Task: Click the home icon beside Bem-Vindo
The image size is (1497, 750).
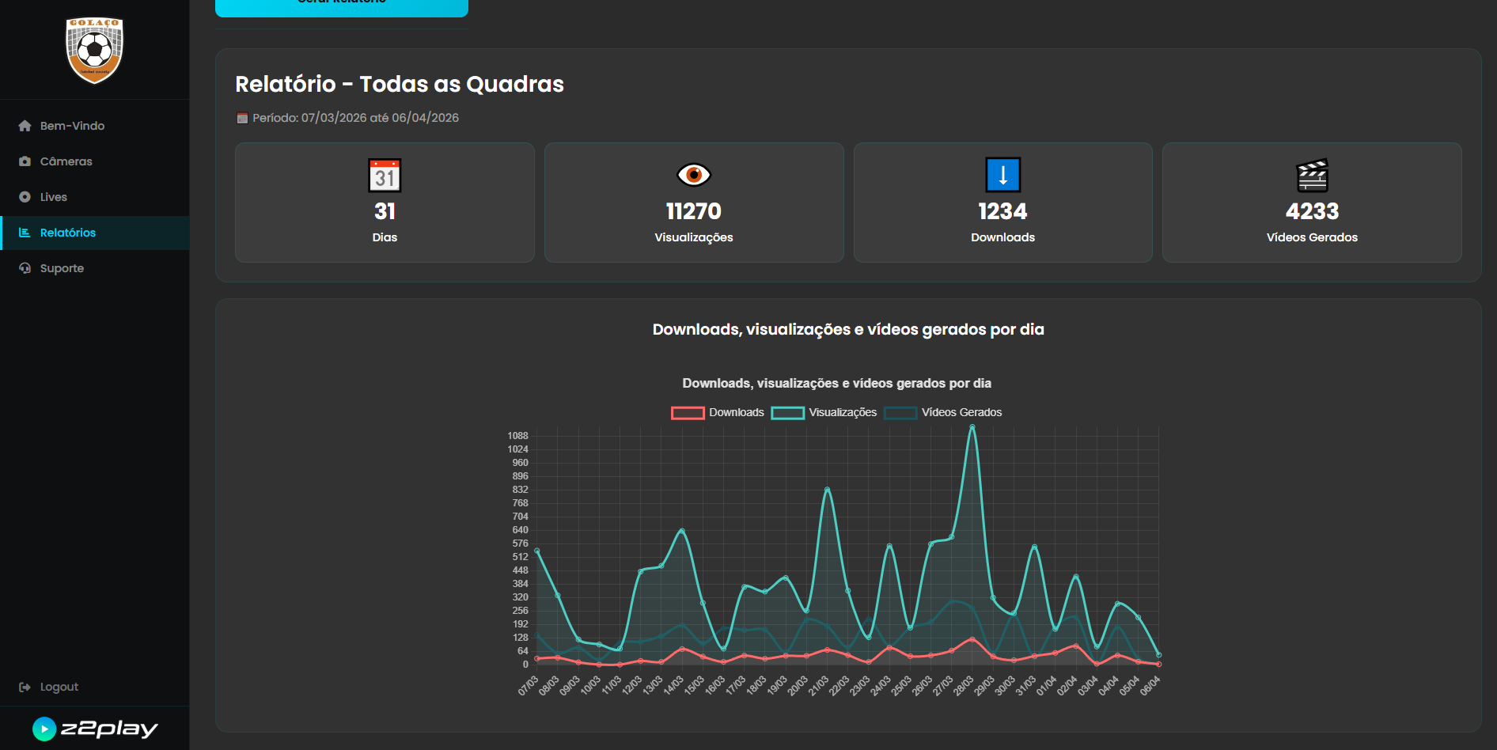Action: 25,126
